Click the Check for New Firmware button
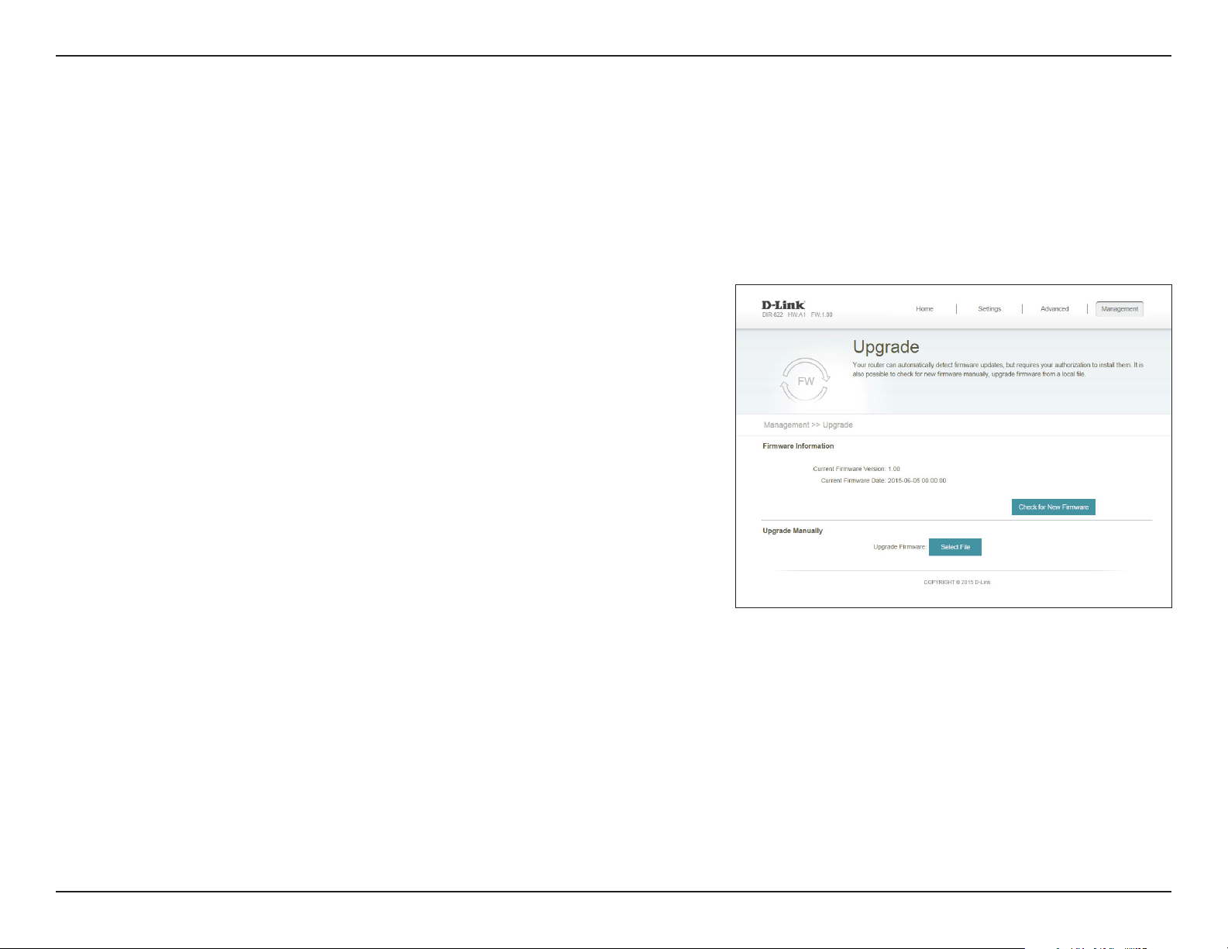The height and width of the screenshot is (949, 1228). (1054, 507)
